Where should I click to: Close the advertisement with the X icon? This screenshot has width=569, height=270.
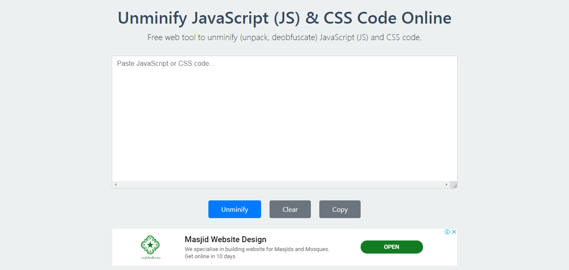pos(454,232)
